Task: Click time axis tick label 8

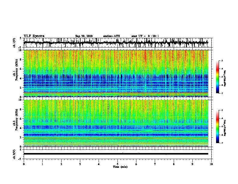Action: [174, 164]
